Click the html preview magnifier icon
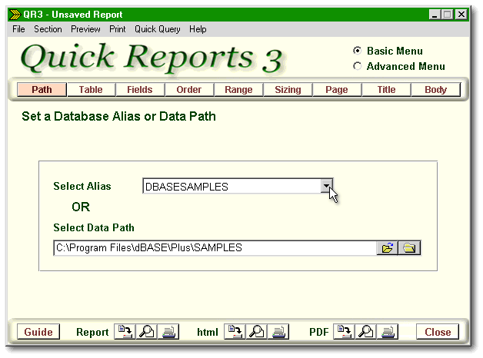This screenshot has width=483, height=358. 257,332
